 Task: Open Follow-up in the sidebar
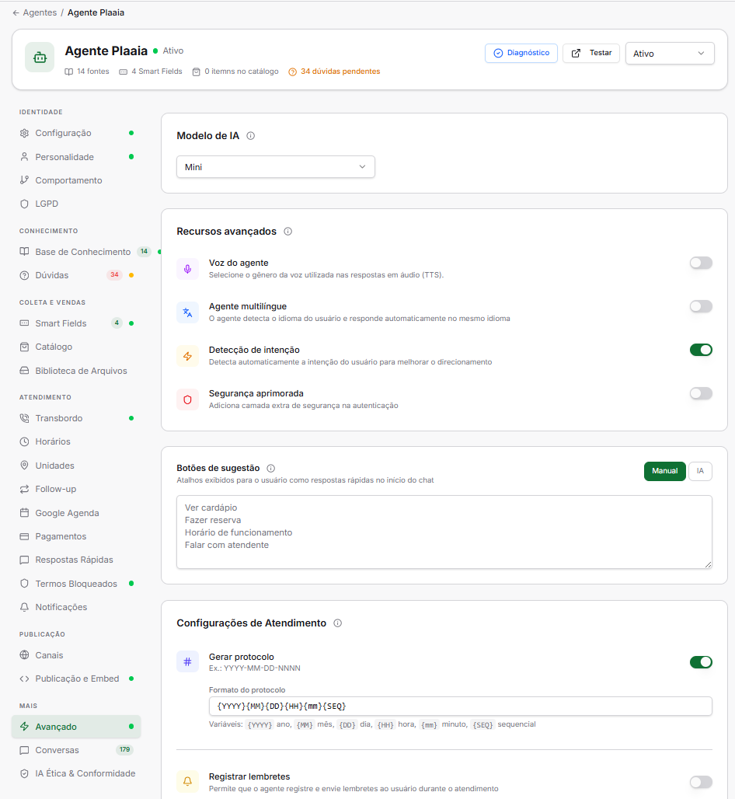pyautogui.click(x=76, y=489)
